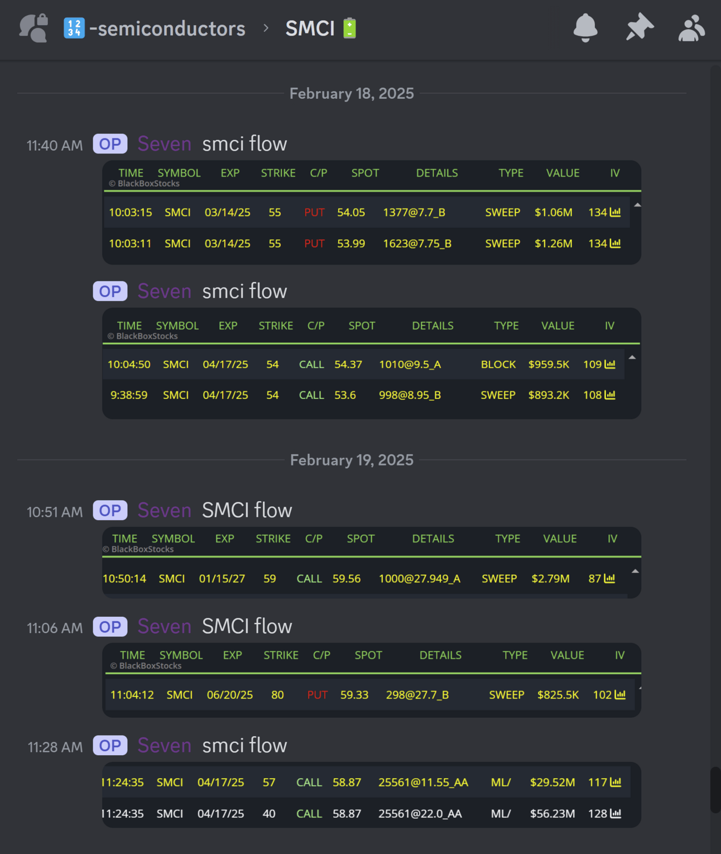Click the threads forum icon top left
The width and height of the screenshot is (721, 854).
point(33,28)
